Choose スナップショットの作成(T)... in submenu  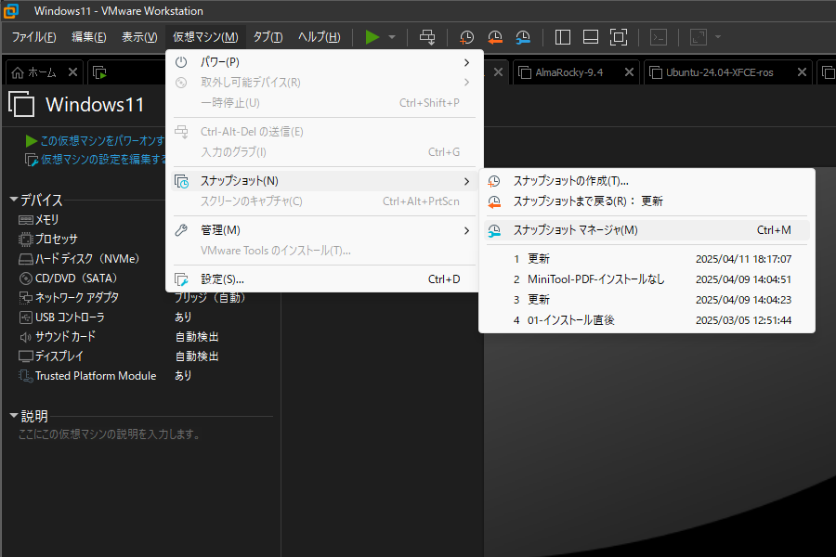point(647,181)
